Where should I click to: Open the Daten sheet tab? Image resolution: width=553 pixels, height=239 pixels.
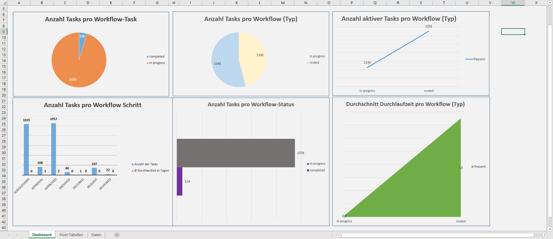tap(96, 235)
